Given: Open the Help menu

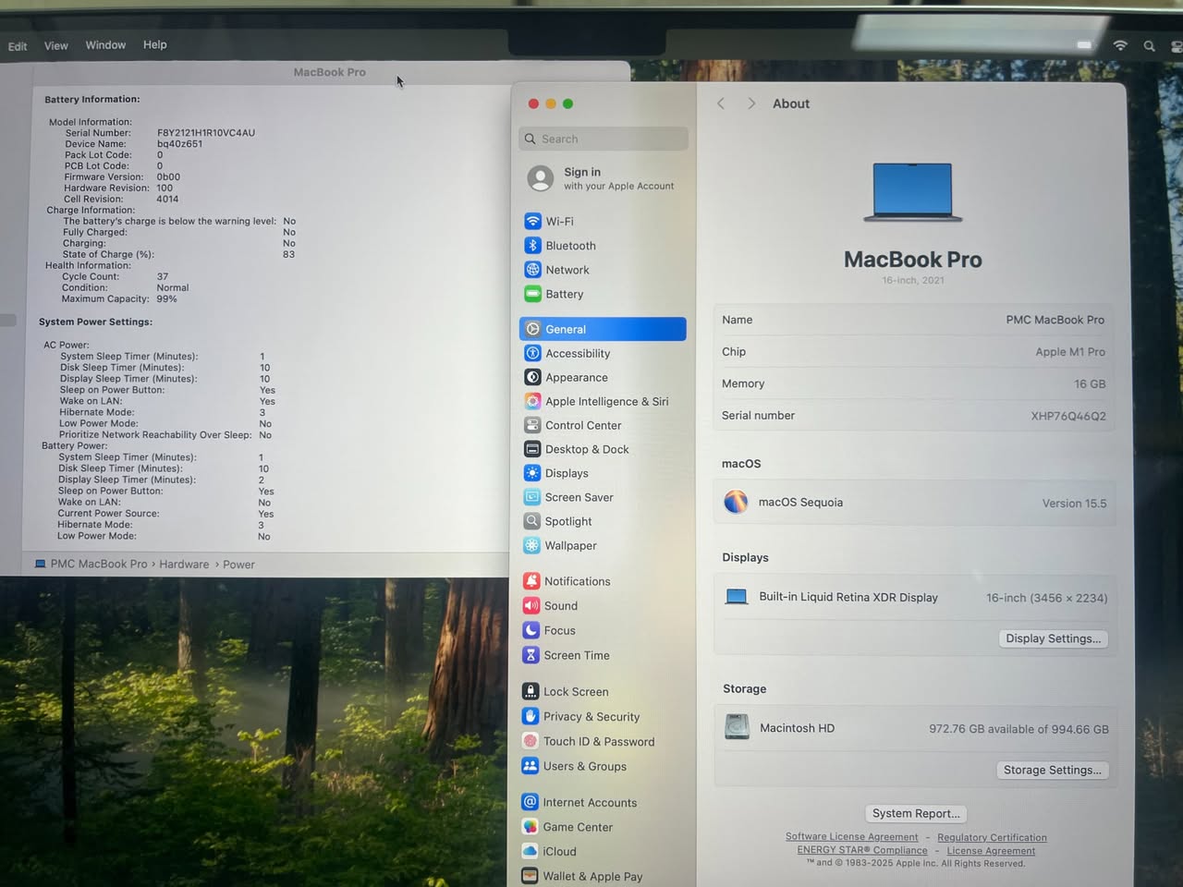Looking at the screenshot, I should click(x=155, y=44).
